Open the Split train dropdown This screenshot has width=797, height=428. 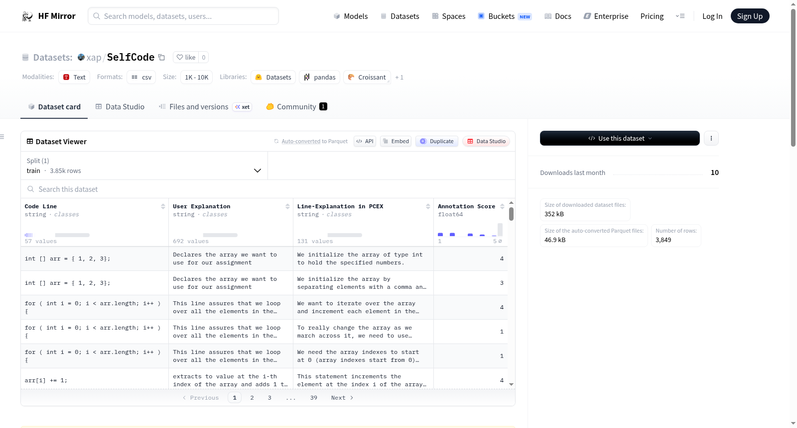pyautogui.click(x=144, y=166)
